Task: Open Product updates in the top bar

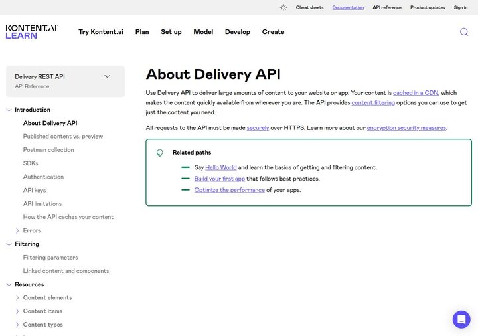Action: [x=428, y=7]
